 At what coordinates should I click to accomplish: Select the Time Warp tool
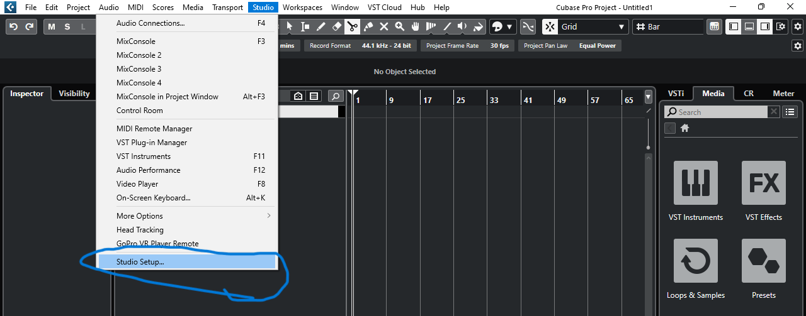[x=431, y=26]
